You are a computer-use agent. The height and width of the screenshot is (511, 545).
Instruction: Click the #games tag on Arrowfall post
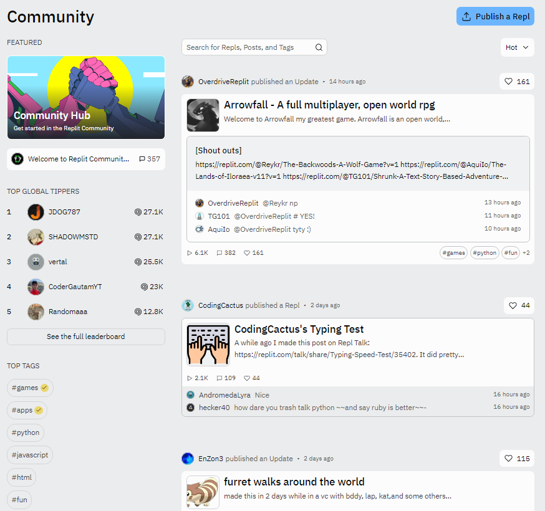453,253
